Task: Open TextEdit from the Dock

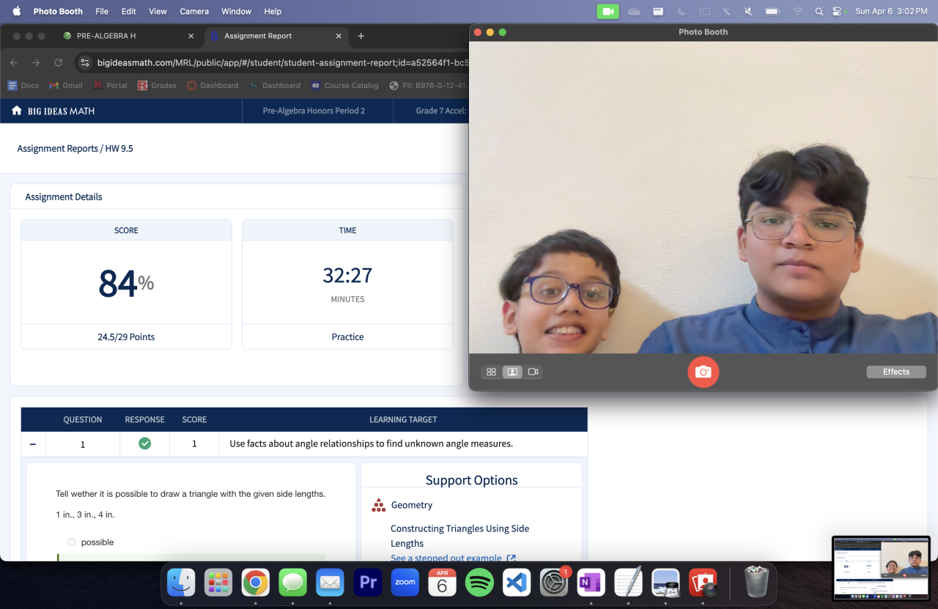Action: pos(629,583)
